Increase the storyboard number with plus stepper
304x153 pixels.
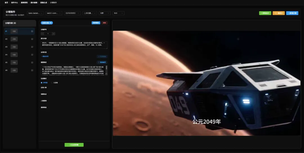pos(53,34)
